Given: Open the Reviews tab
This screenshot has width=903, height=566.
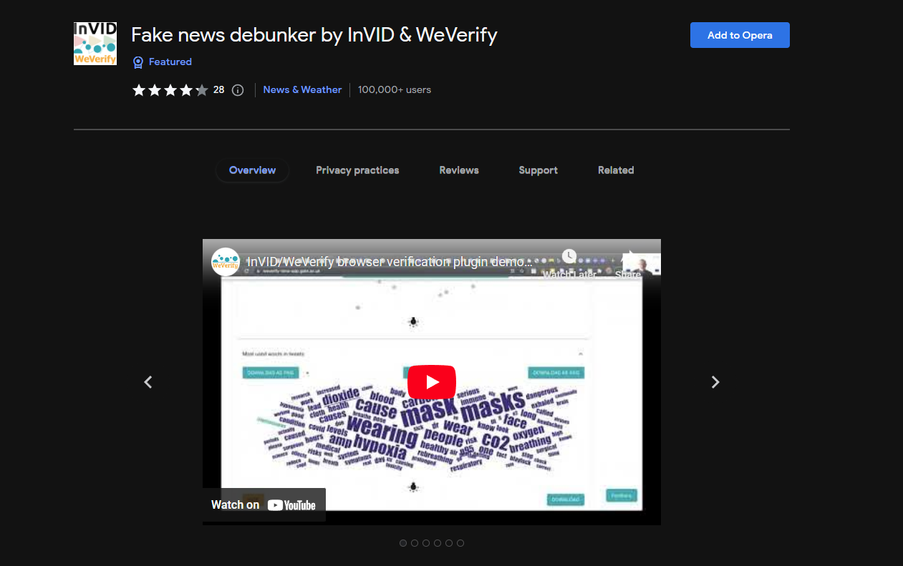Looking at the screenshot, I should tap(459, 170).
